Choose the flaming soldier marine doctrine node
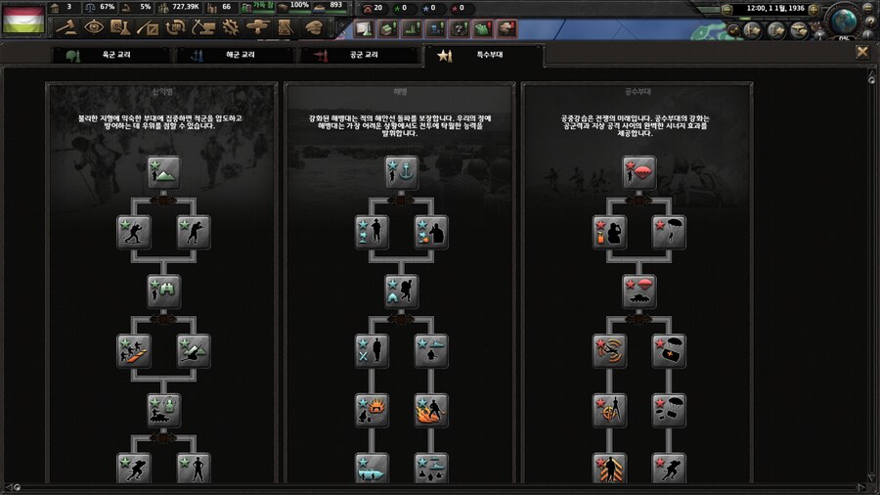Viewport: 880px width, 495px height. pos(431,409)
